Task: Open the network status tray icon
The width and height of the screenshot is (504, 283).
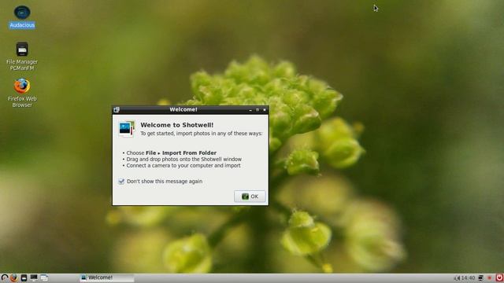Action: point(480,277)
